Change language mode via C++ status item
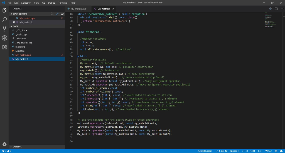 pyautogui.click(x=260, y=151)
